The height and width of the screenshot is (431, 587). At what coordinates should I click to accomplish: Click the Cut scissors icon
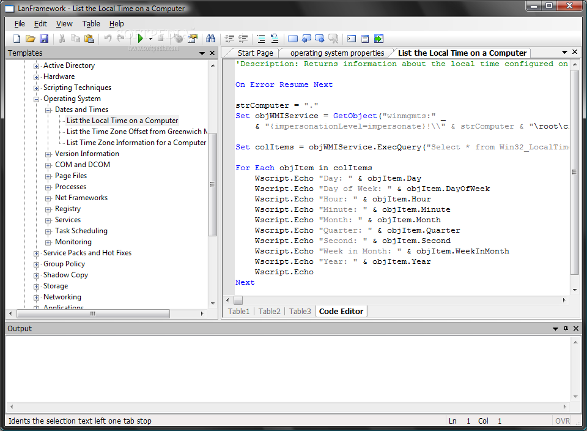(62, 39)
